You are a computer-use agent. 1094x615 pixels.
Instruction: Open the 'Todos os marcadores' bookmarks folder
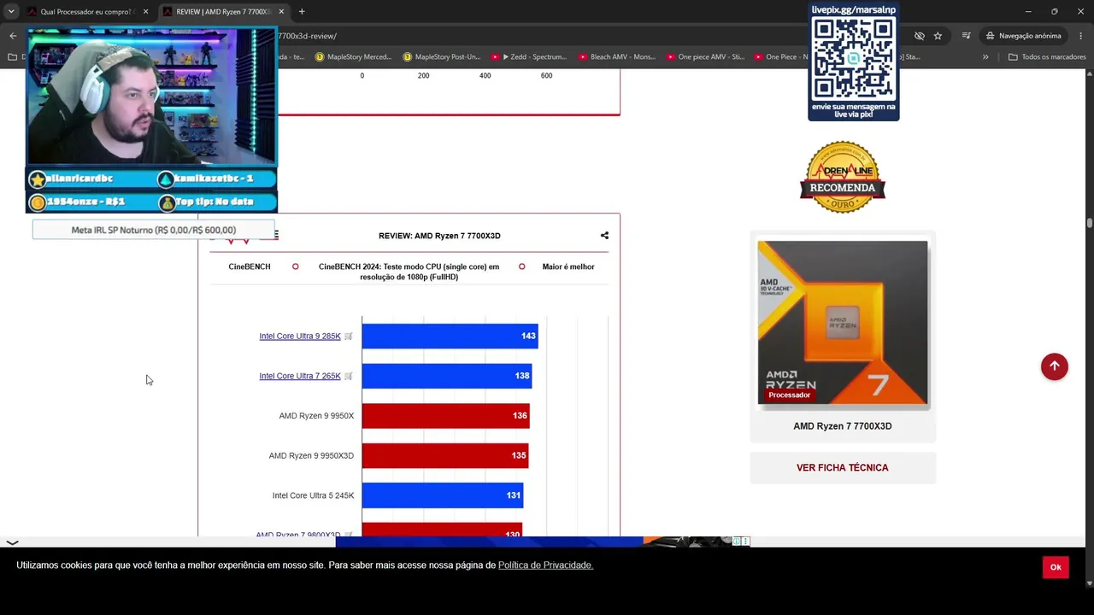tap(1047, 57)
